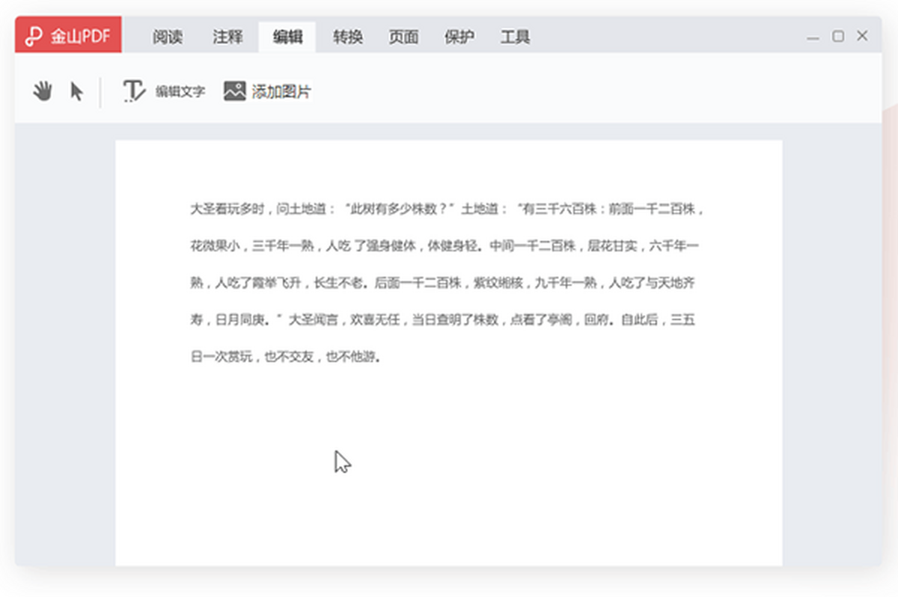Select the arrow pointer selection tool
The image size is (898, 597).
pyautogui.click(x=76, y=92)
